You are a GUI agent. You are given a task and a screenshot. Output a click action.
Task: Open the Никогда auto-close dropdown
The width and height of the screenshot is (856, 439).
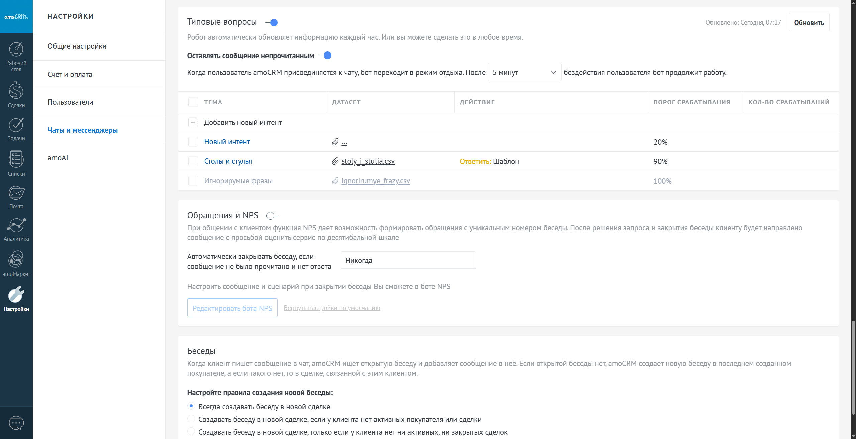(x=408, y=260)
